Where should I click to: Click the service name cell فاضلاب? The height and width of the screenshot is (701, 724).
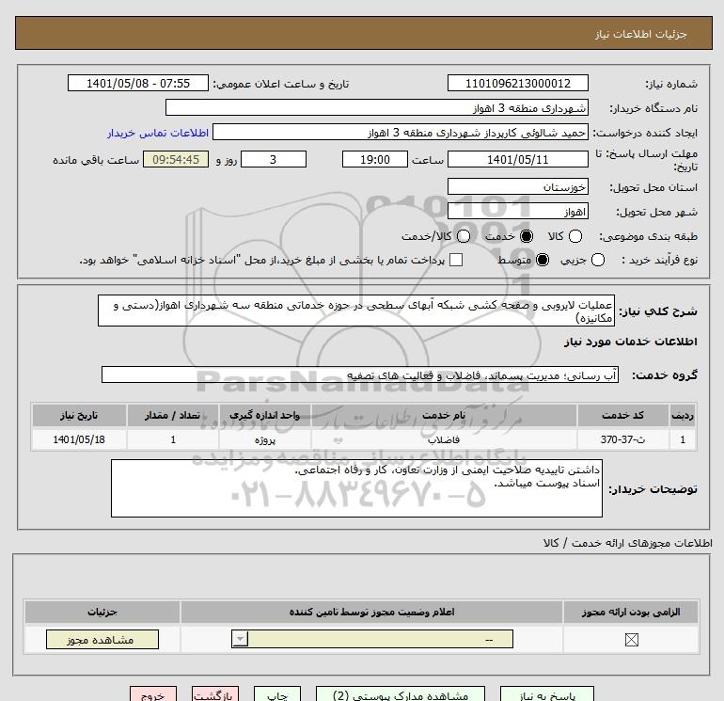(x=444, y=439)
